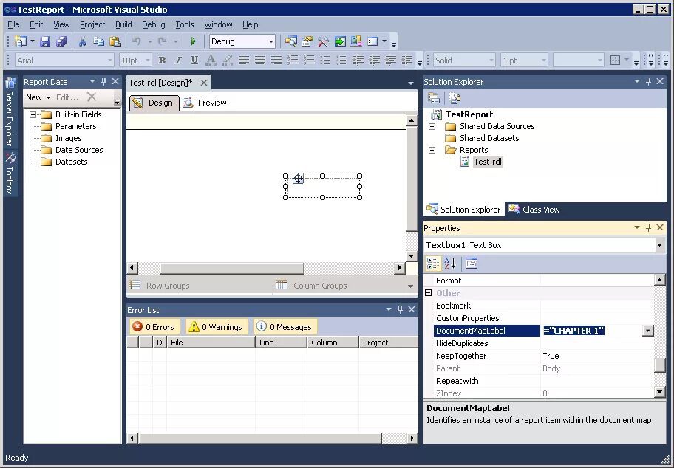Open the Toolbox side tab
The width and height of the screenshot is (674, 468).
pos(10,173)
